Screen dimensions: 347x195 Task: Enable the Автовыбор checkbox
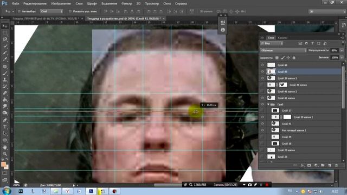tap(19, 11)
